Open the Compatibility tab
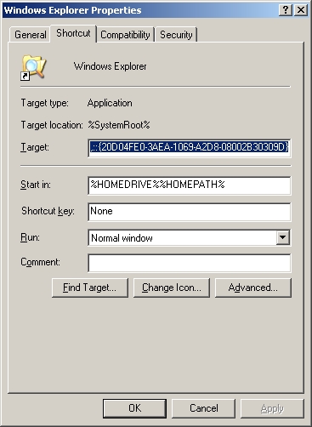Image resolution: width=312 pixels, height=427 pixels. (125, 35)
